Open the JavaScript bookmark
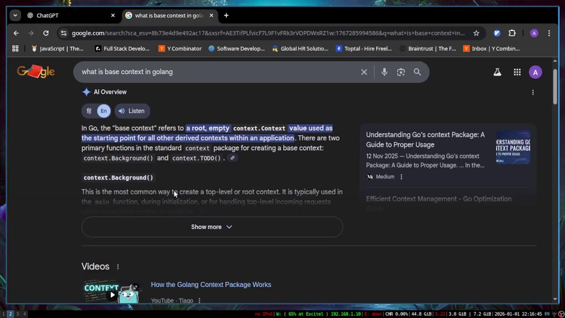 click(57, 49)
